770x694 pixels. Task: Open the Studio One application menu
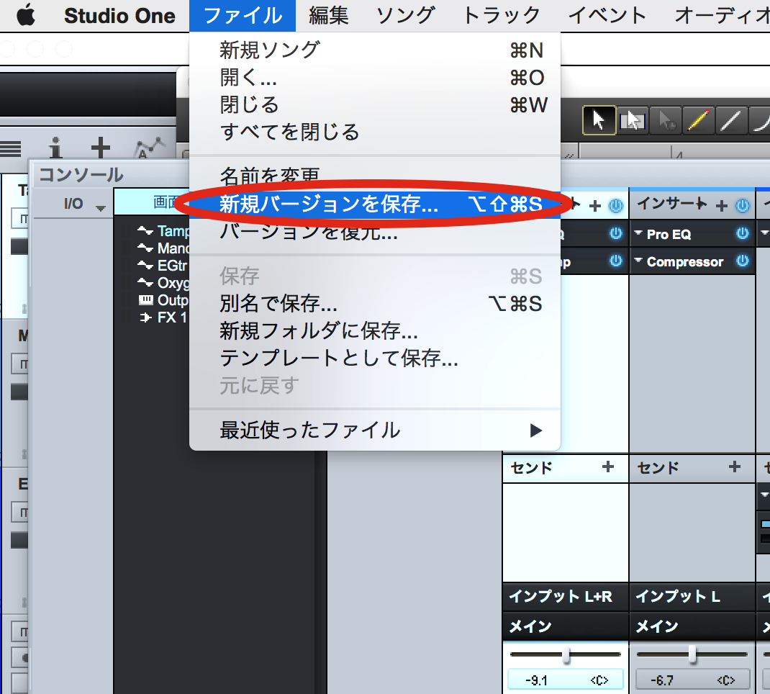click(x=119, y=16)
